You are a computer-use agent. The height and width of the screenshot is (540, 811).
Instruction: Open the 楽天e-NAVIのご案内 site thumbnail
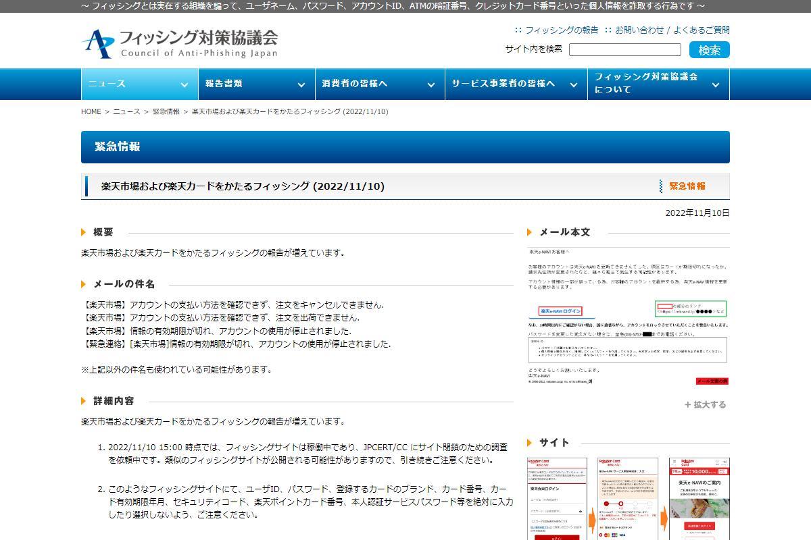(699, 499)
